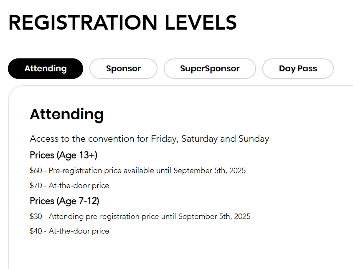This screenshot has width=353, height=269.
Task: Switch to the Sponsor tab
Action: click(x=123, y=69)
